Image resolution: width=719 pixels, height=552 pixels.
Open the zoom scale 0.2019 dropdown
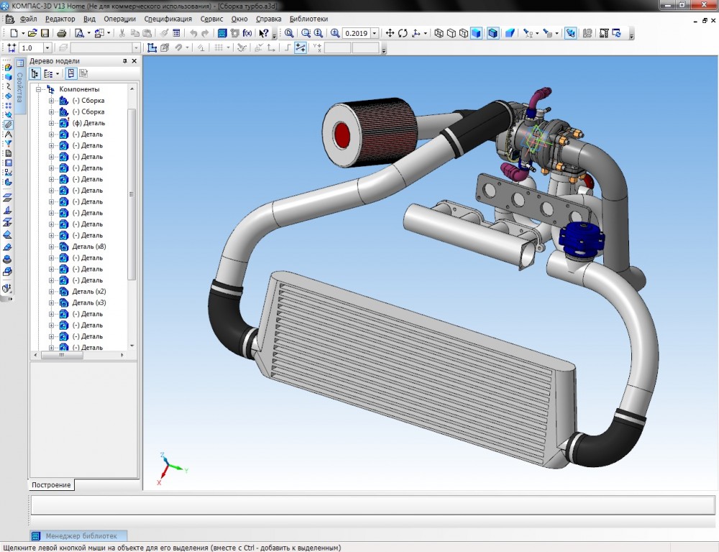(375, 33)
